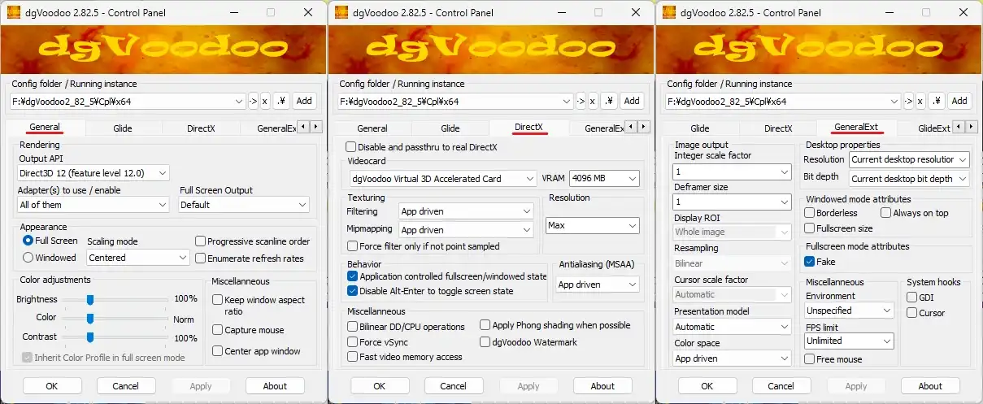Screen dimensions: 983x404
Task: Click the '.¥' button in the GeneralExt window
Action: 935,101
